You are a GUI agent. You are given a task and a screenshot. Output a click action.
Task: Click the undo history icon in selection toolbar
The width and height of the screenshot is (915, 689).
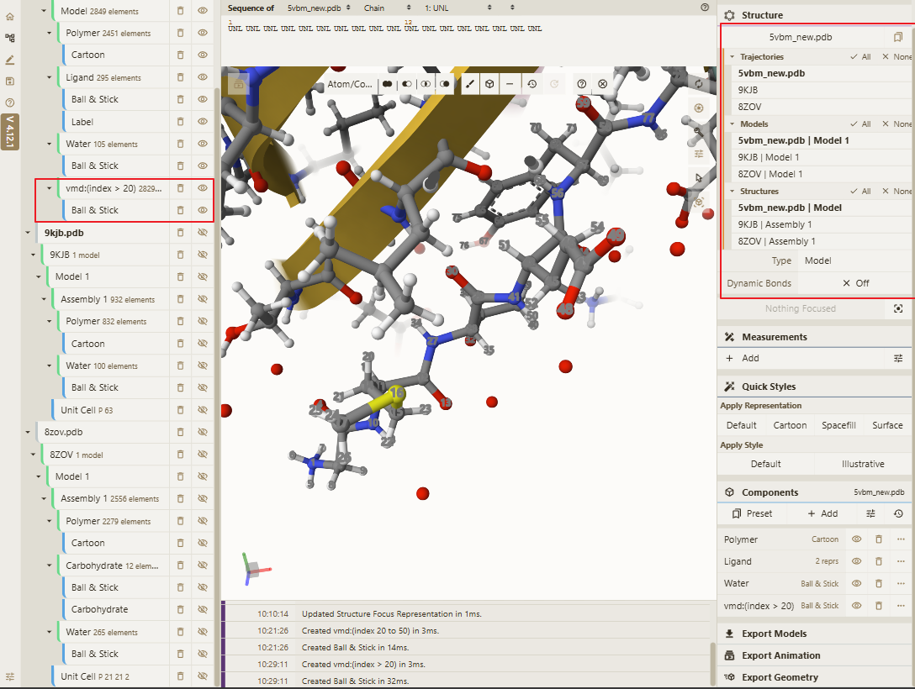(532, 84)
